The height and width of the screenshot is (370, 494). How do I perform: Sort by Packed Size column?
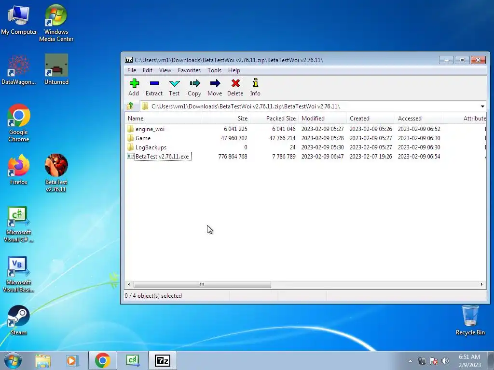(x=274, y=119)
